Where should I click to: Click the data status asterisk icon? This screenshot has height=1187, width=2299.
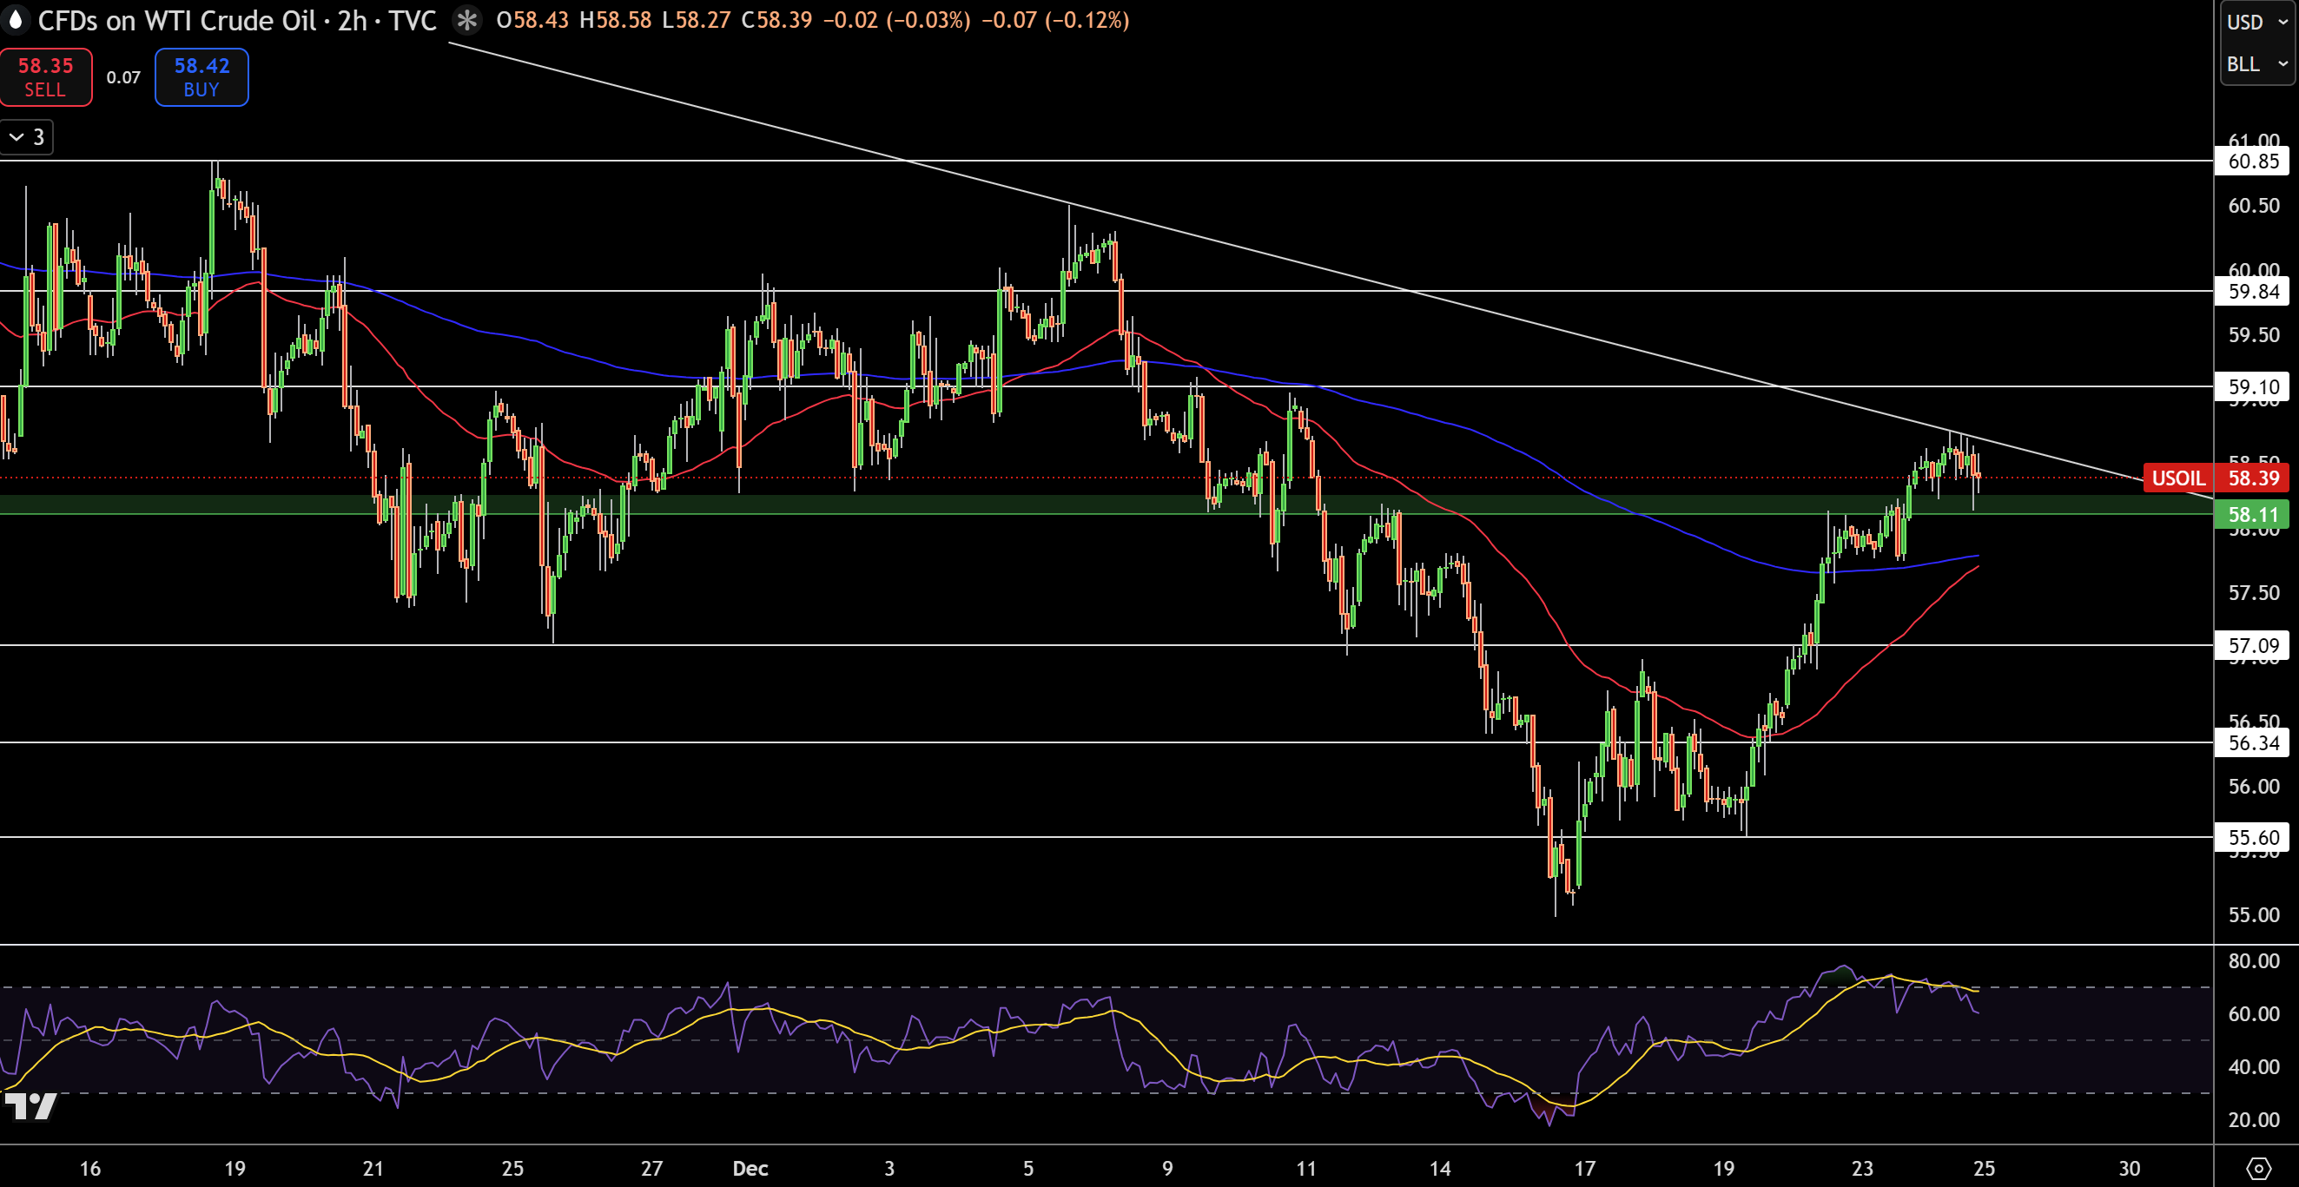click(466, 20)
